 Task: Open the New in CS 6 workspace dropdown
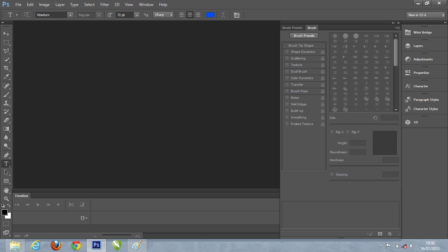coord(426,15)
